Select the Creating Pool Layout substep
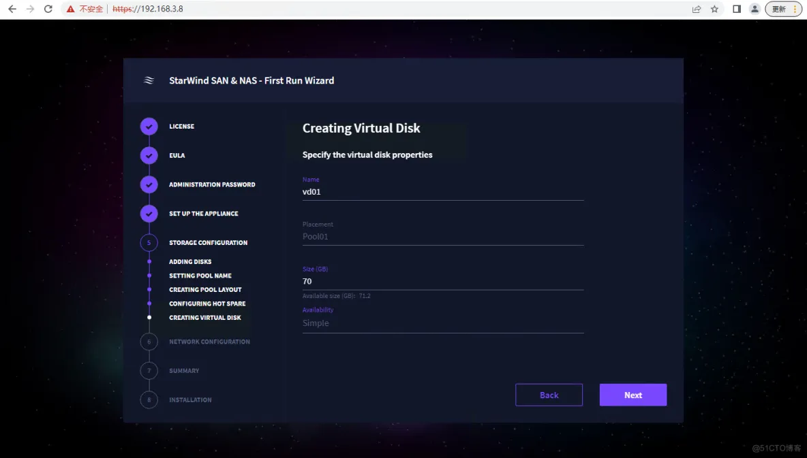This screenshot has width=807, height=458. [x=205, y=289]
